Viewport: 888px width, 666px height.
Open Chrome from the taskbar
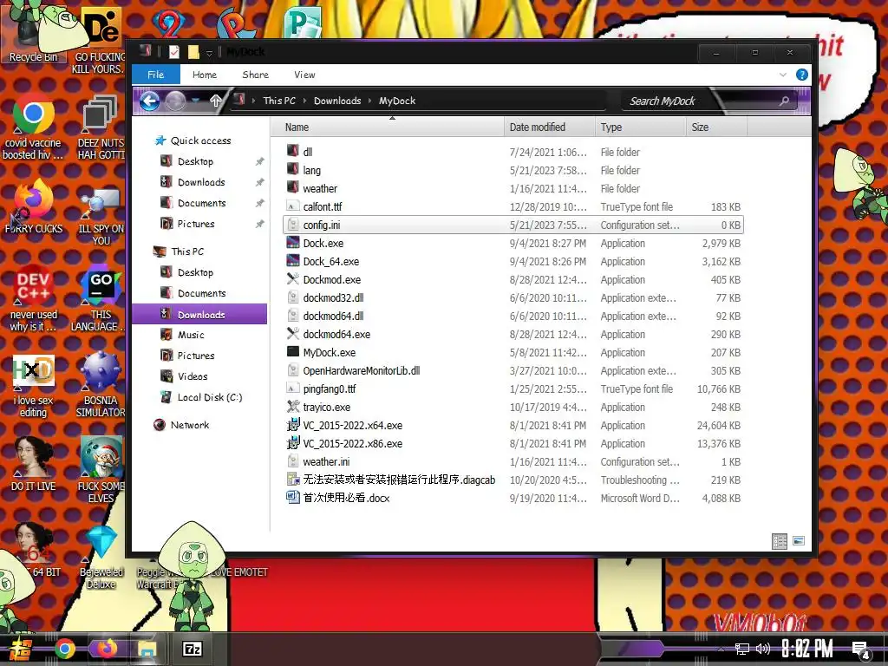[64, 649]
